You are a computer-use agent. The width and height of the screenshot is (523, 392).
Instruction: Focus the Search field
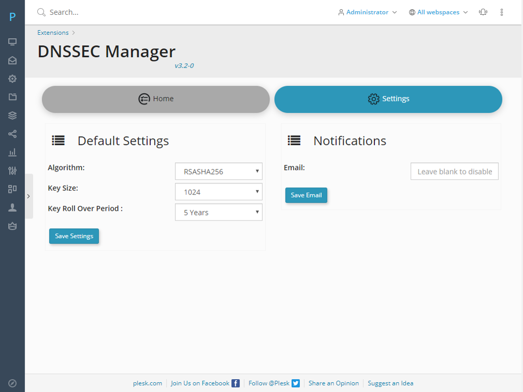pos(64,12)
